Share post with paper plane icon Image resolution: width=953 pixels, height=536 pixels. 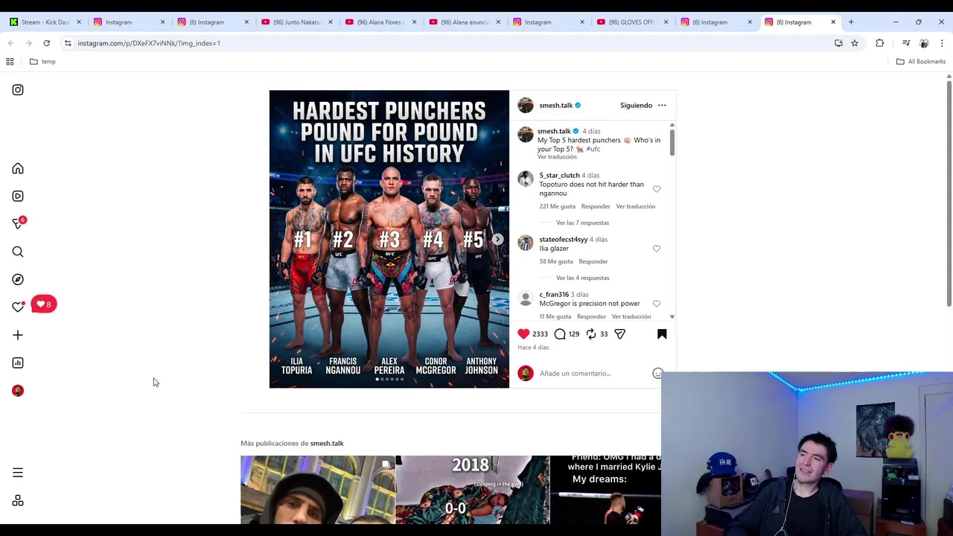tap(619, 334)
